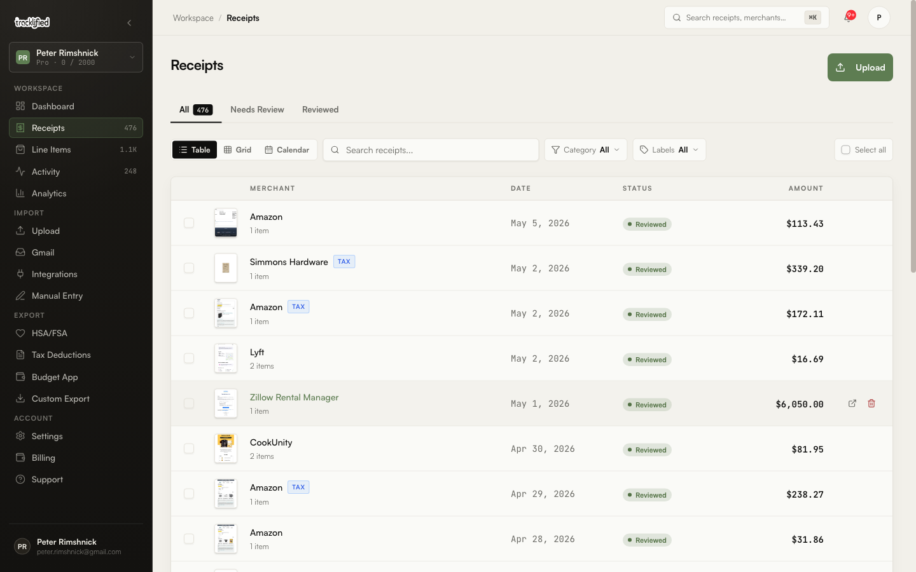Click the sidebar Upload tray icon
The width and height of the screenshot is (916, 572).
[20, 231]
